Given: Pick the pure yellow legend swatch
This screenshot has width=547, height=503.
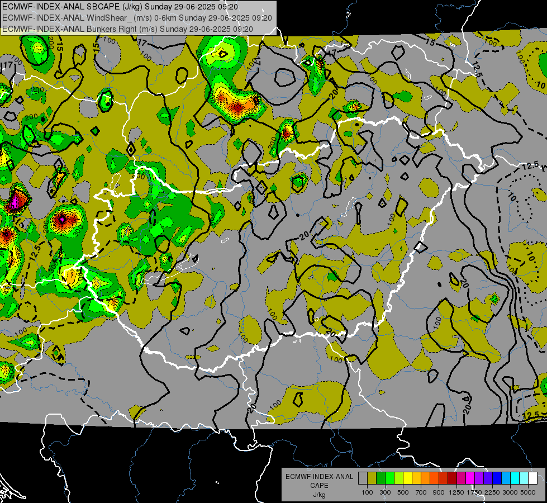Looking at the screenshot, I should tap(407, 478).
